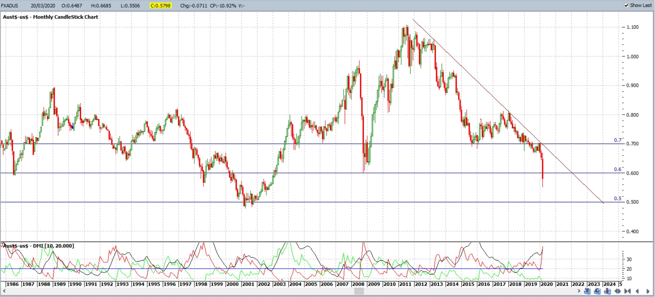Image resolution: width=655 pixels, height=297 pixels.
Task: Click the 'T' chart tool icon
Action: [587, 291]
